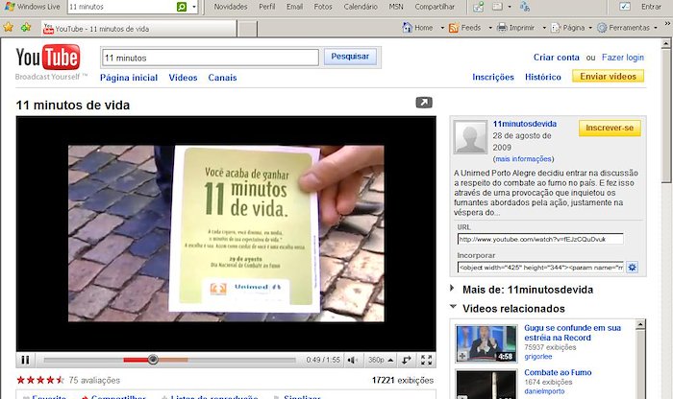Pause the video with the pause button
This screenshot has width=673, height=399.
click(25, 360)
